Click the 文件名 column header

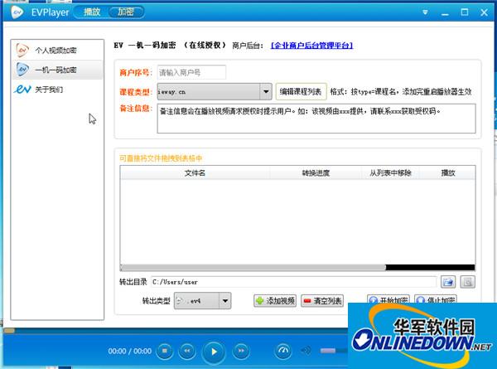195,173
